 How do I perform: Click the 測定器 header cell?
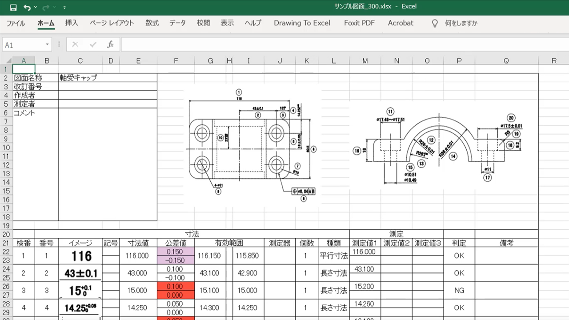280,243
